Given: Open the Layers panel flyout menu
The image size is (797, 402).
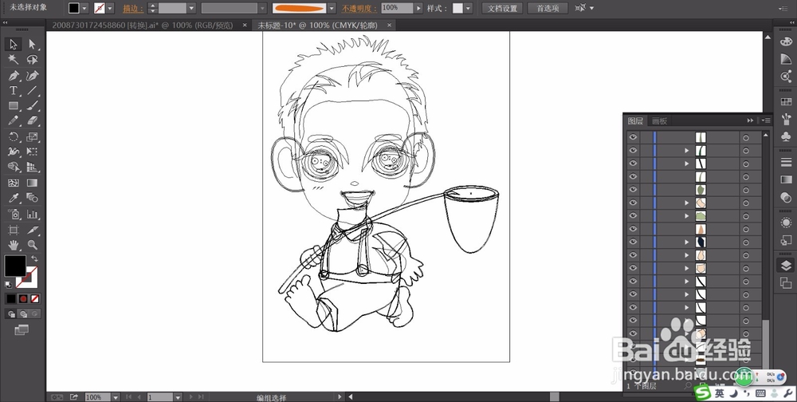Looking at the screenshot, I should pyautogui.click(x=766, y=120).
